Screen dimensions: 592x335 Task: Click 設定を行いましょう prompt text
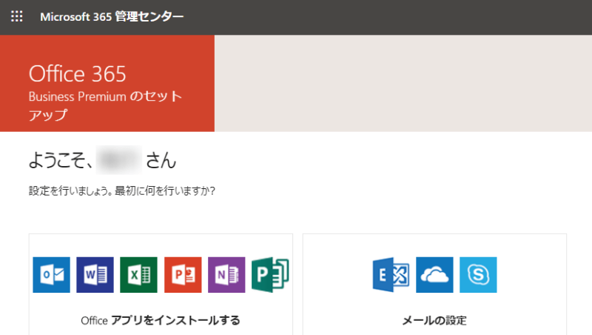point(122,191)
